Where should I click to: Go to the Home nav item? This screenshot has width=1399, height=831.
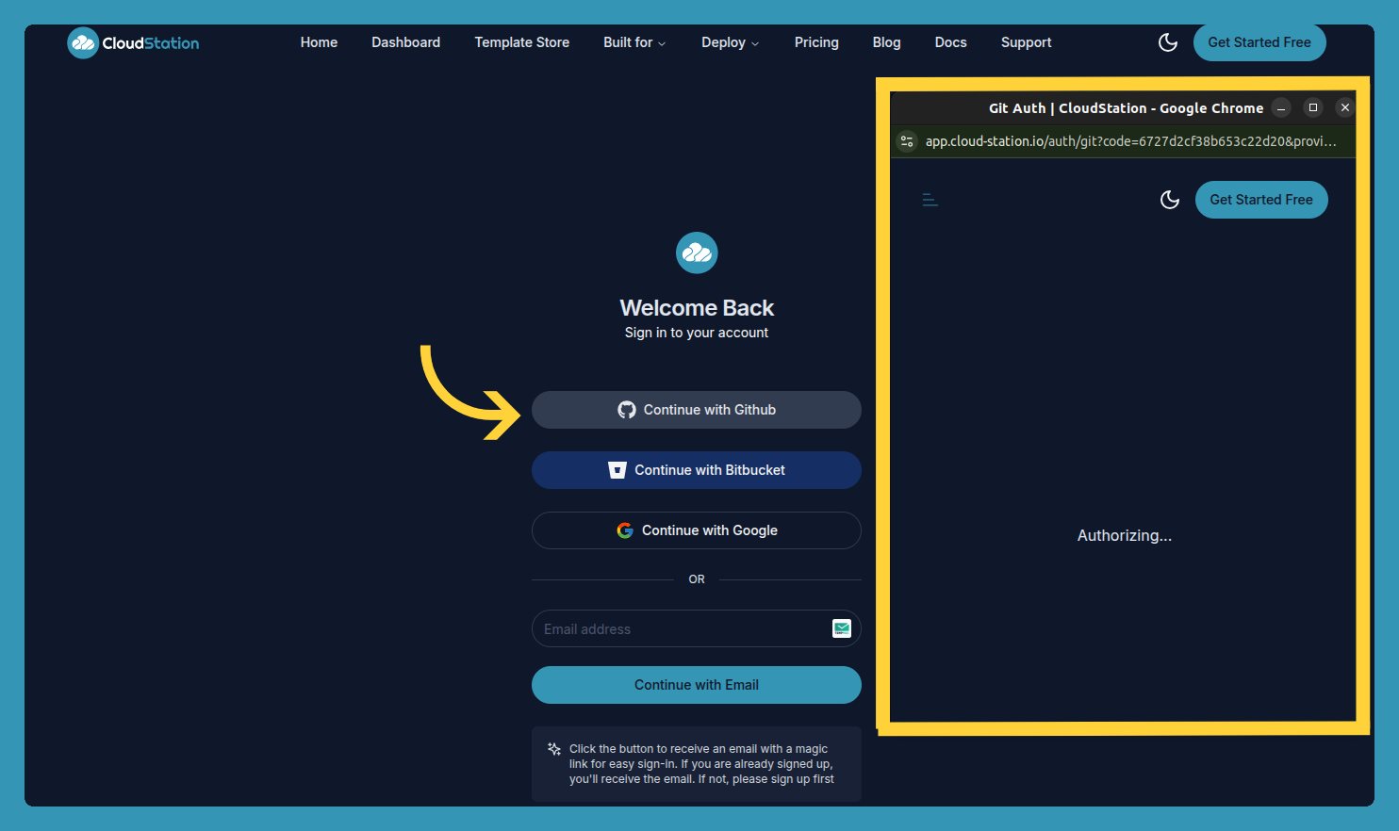pos(319,42)
